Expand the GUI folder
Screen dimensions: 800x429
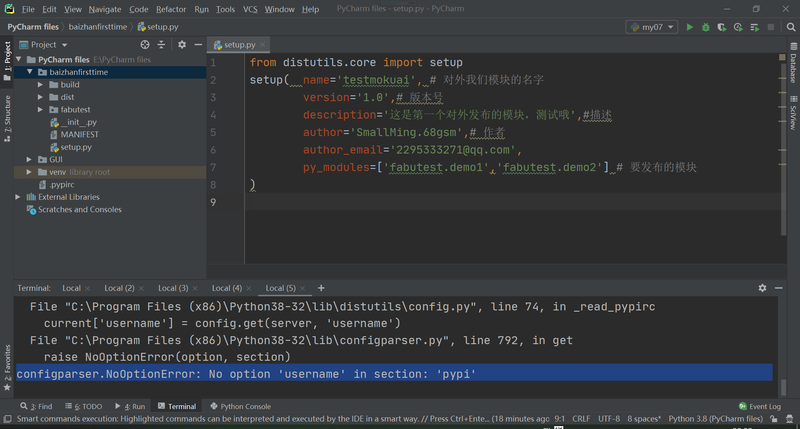pyautogui.click(x=29, y=159)
